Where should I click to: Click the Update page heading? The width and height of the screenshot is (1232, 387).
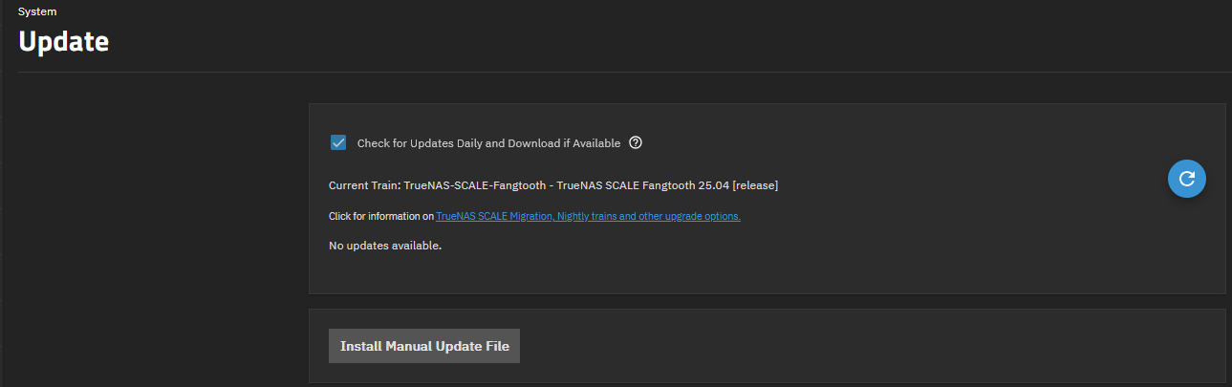click(63, 42)
